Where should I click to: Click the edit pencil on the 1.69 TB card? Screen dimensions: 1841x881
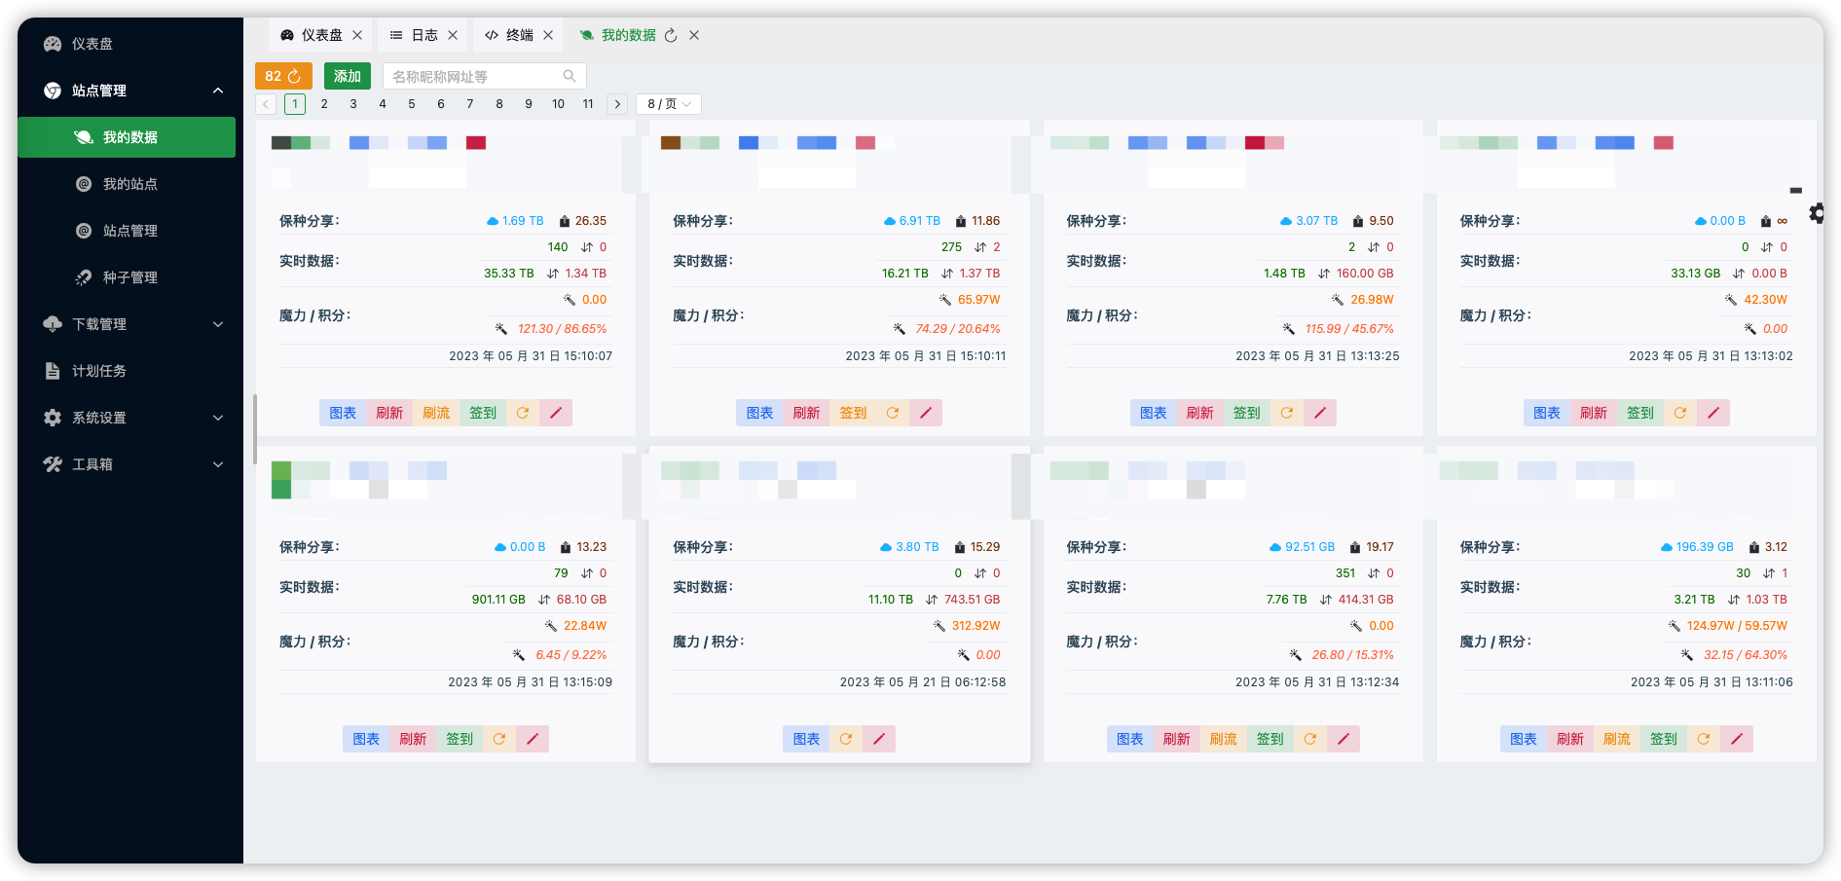[x=556, y=413]
